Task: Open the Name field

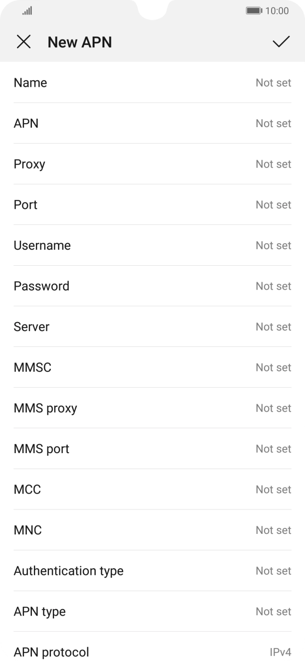Action: coord(152,83)
